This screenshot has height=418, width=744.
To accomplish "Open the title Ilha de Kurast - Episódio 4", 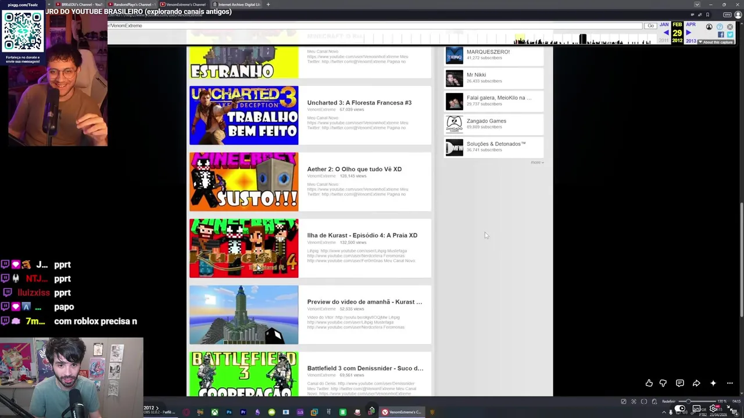I will coord(362,235).
